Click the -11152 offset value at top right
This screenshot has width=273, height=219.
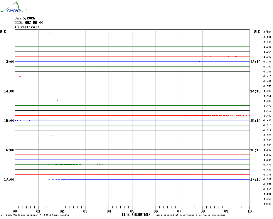[x=267, y=32]
